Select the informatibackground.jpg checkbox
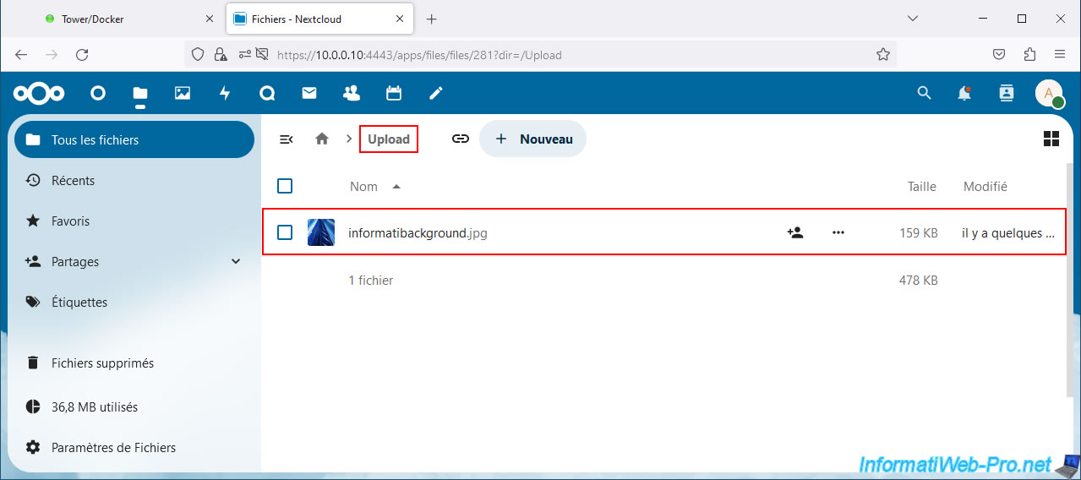Screen dimensions: 1081x480 point(285,232)
